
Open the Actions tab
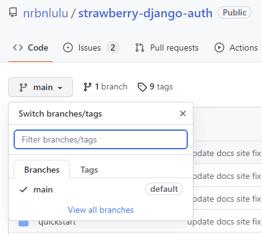236,47
